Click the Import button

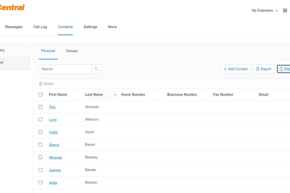[284, 69]
